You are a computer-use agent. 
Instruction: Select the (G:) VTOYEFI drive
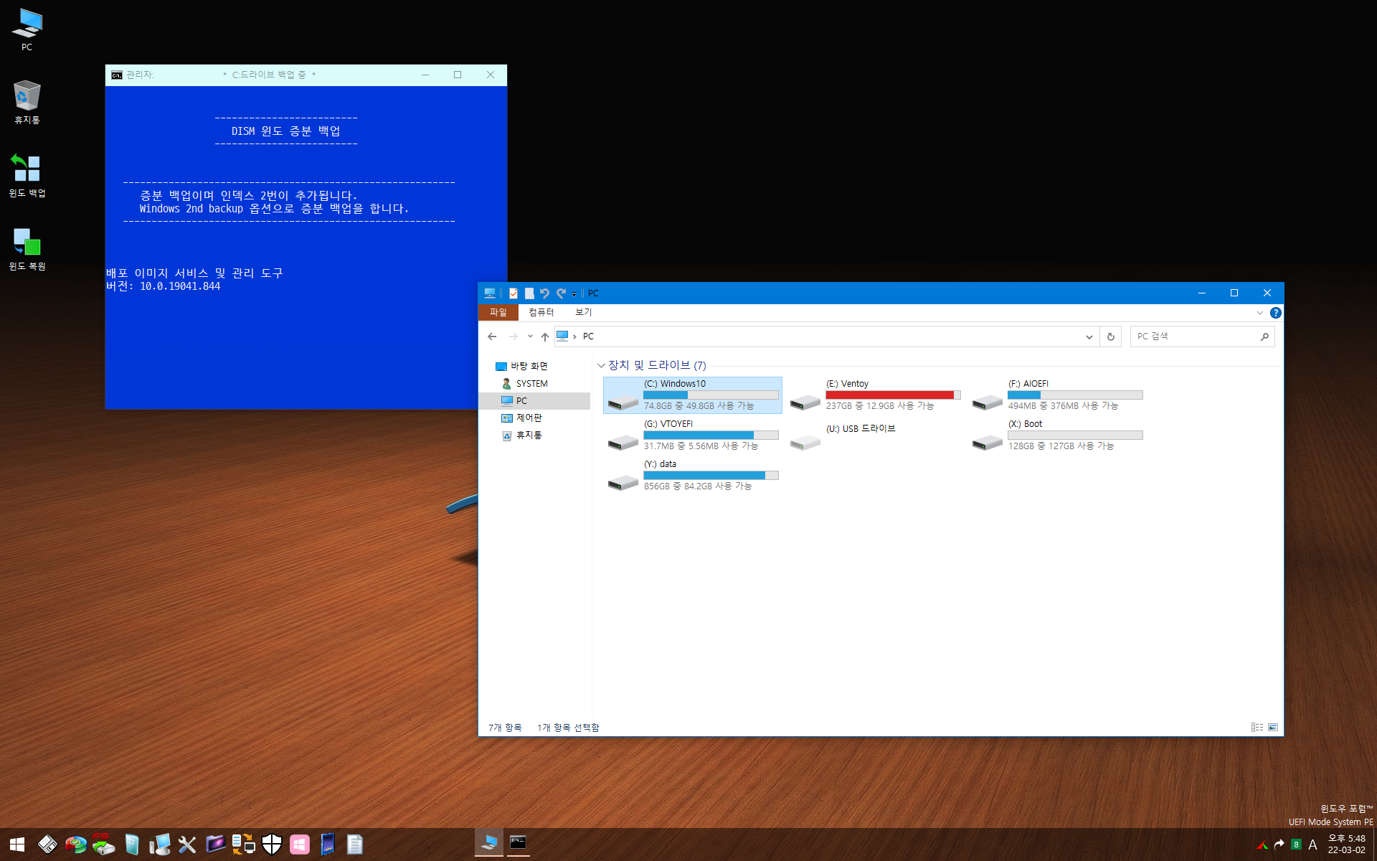coord(693,435)
